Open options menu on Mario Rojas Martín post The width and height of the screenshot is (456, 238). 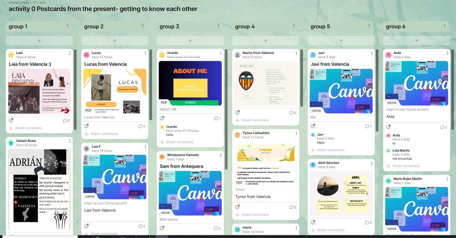tap(447, 179)
